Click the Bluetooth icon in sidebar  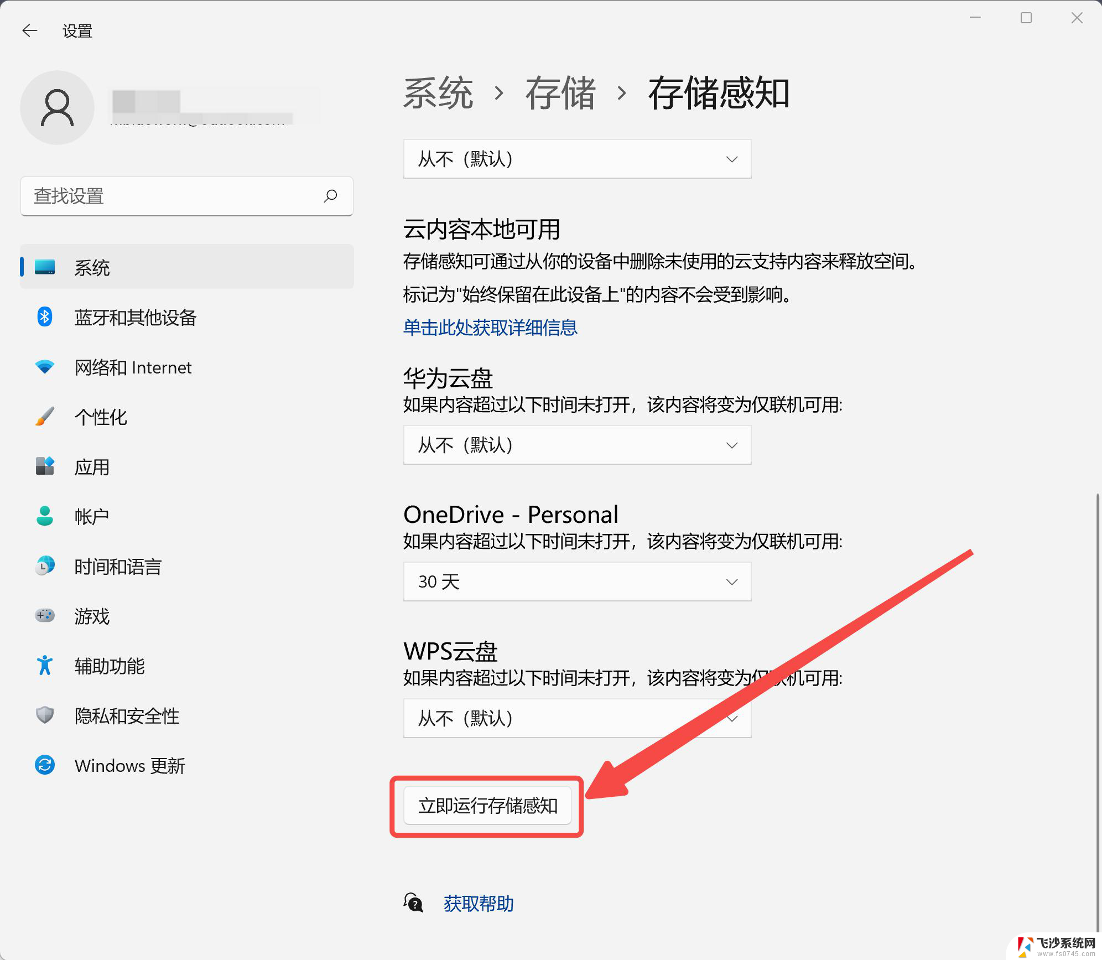45,317
